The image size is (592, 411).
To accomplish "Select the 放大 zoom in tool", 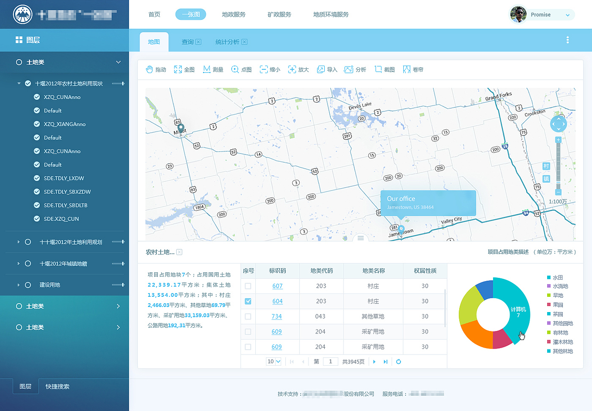I will [x=298, y=69].
